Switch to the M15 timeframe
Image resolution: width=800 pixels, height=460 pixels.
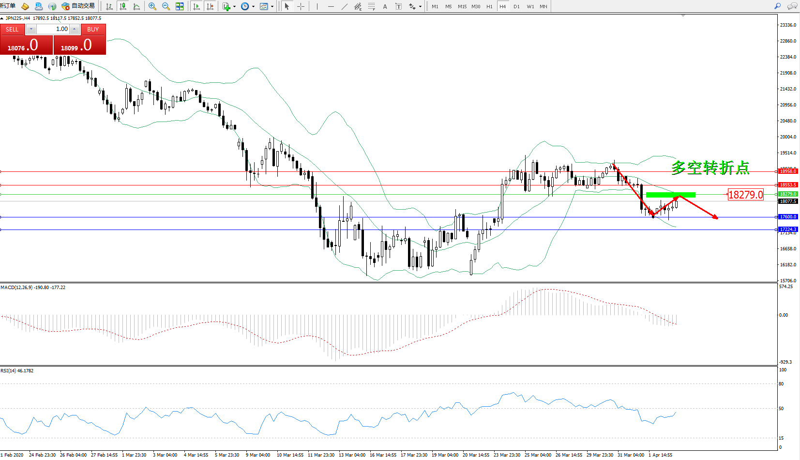point(462,6)
